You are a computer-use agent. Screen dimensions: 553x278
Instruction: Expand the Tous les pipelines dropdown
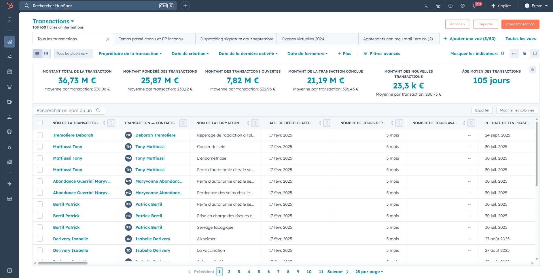point(73,54)
